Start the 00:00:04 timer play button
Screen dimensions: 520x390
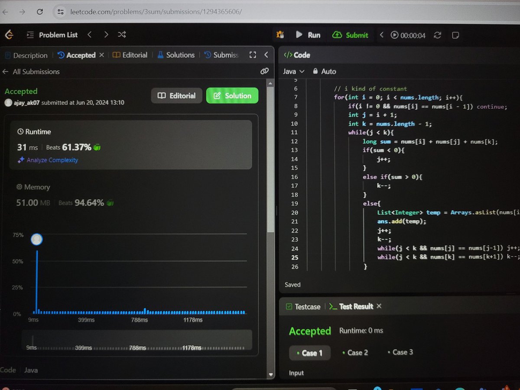tap(394, 35)
